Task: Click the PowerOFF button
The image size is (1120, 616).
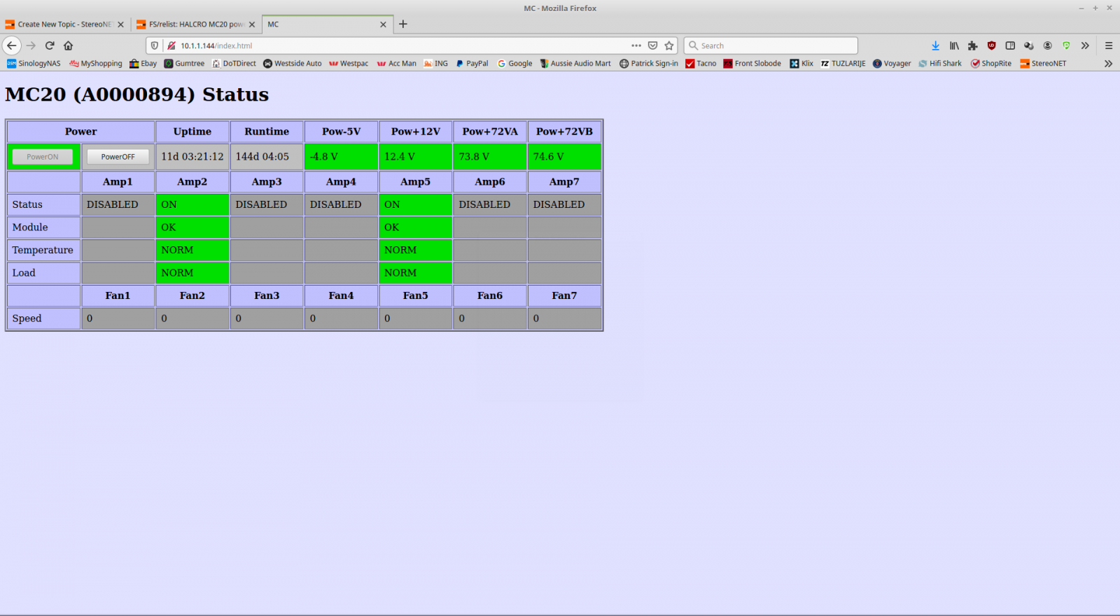Action: click(x=118, y=157)
